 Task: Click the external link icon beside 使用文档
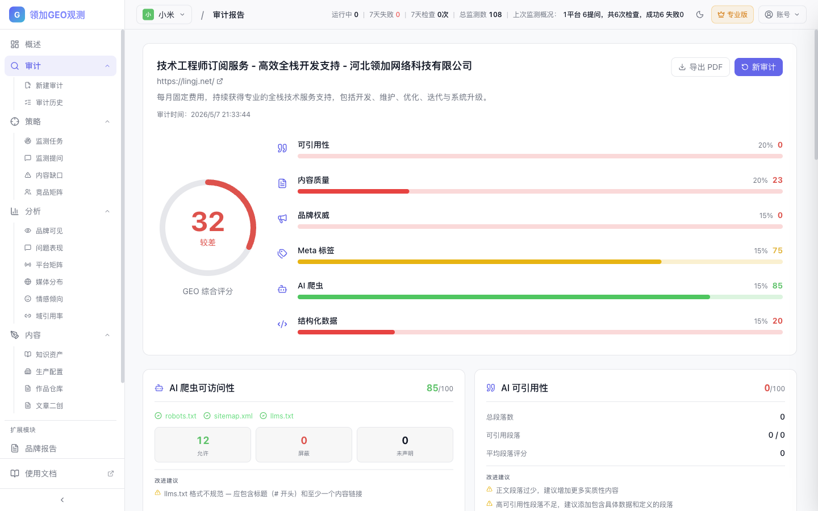(x=111, y=474)
